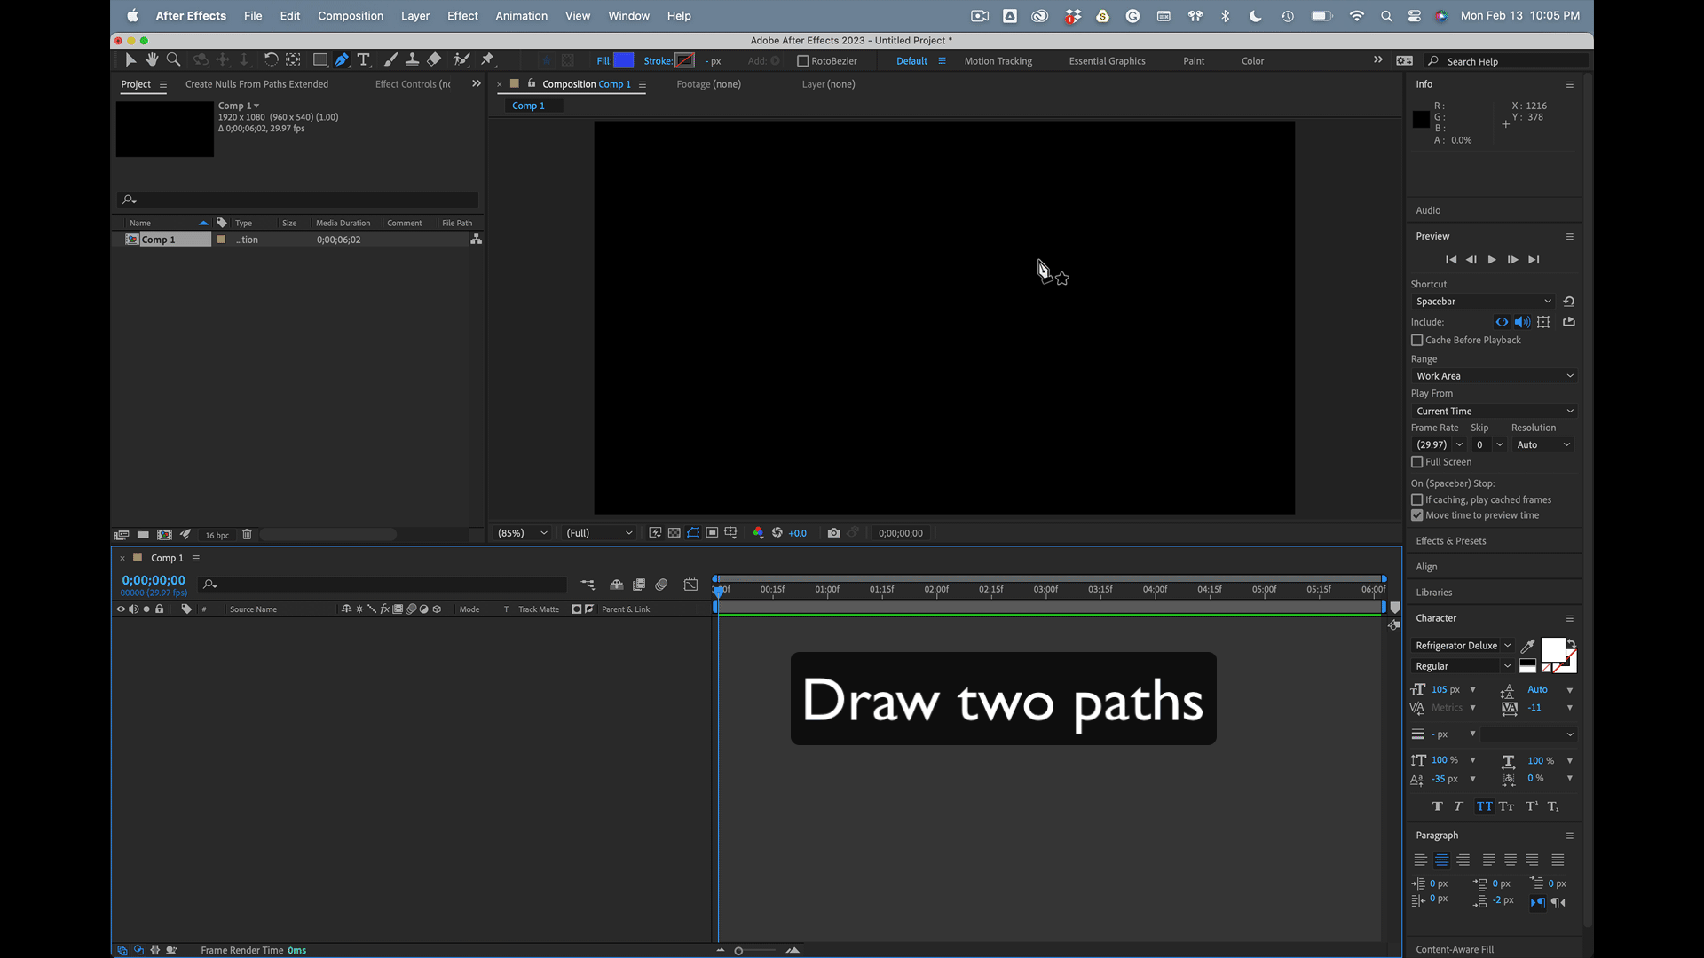Click the blue Fill color swatch
The width and height of the screenshot is (1704, 958).
tap(624, 61)
